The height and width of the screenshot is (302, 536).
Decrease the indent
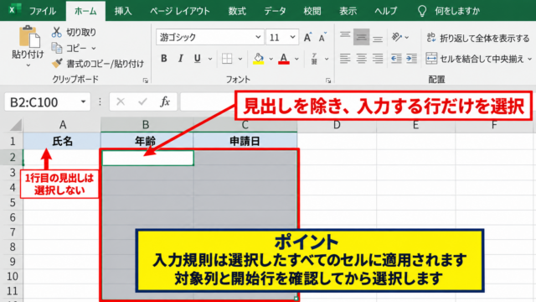coord(396,59)
